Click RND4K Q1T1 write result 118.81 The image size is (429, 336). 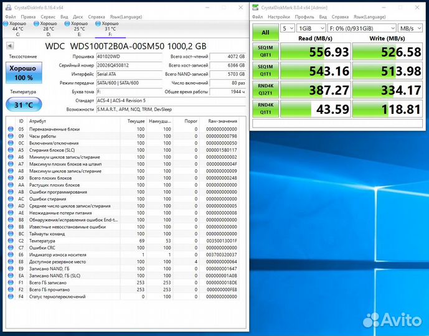coord(387,109)
